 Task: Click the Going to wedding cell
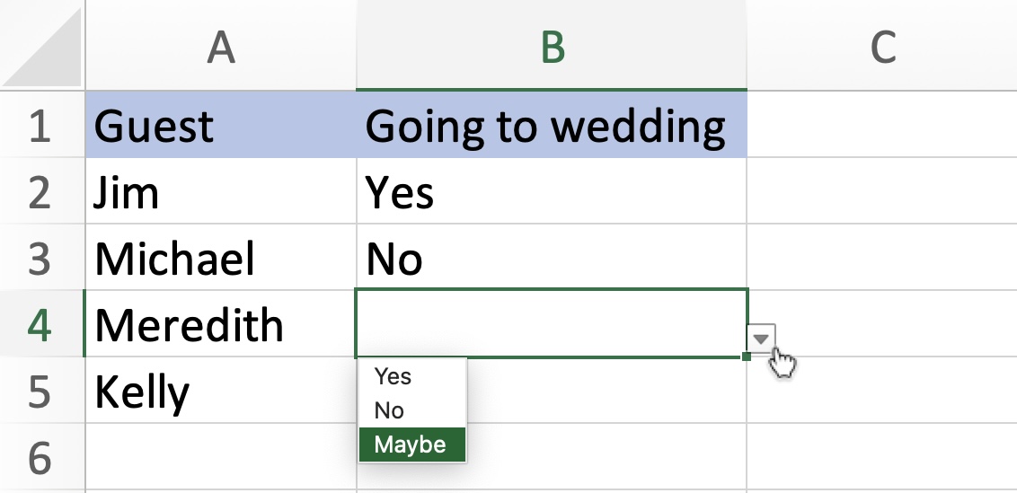[x=552, y=125]
